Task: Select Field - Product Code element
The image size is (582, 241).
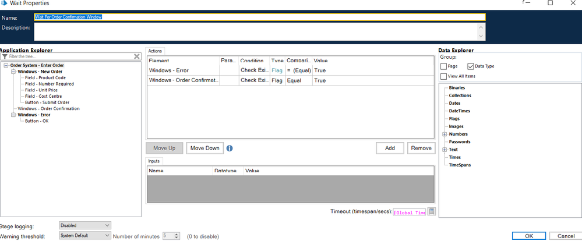Action: click(x=45, y=78)
